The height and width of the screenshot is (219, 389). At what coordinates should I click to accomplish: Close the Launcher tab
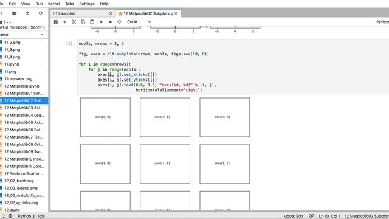click(111, 13)
